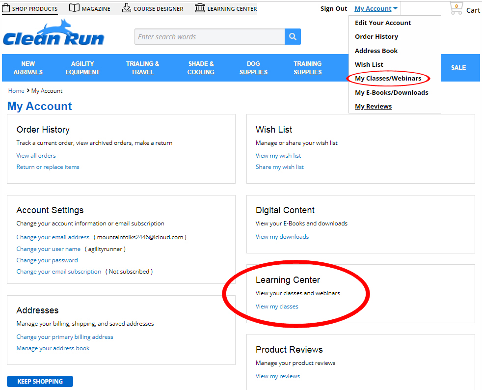
Task: Select My Classes/Webinars from account menu
Action: coord(388,79)
